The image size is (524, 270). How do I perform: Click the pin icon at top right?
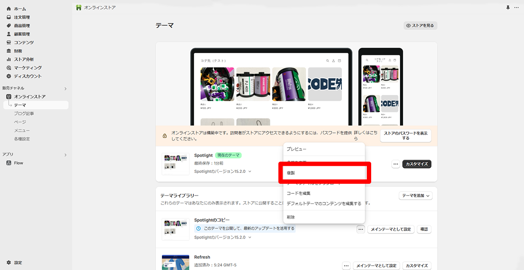(508, 8)
